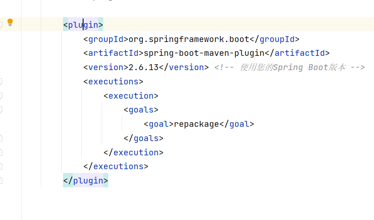
Task: Click the opening <executions> tag
Action: click(113, 81)
